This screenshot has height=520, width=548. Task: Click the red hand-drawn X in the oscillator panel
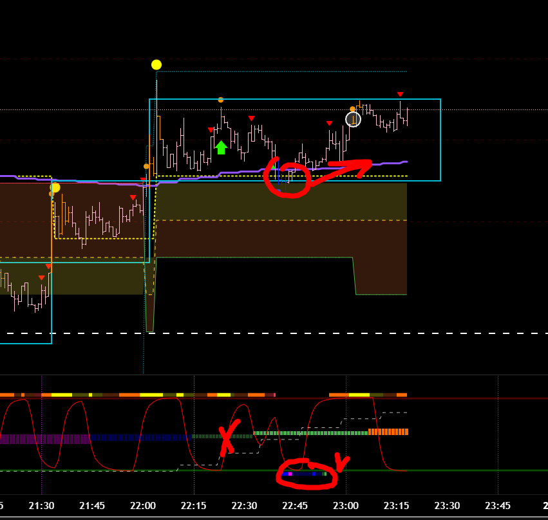(x=228, y=438)
